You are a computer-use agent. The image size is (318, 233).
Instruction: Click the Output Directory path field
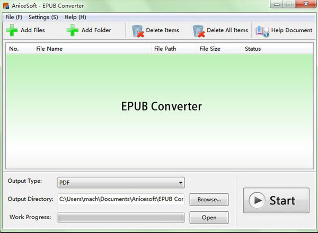121,199
